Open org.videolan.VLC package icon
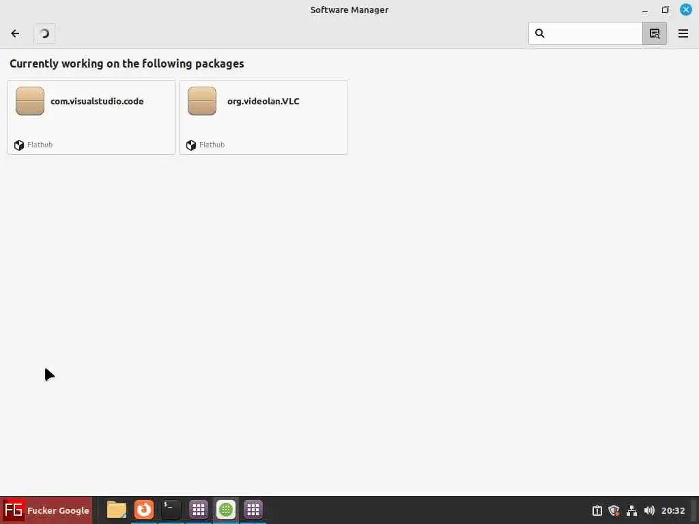This screenshot has height=524, width=699. (202, 101)
